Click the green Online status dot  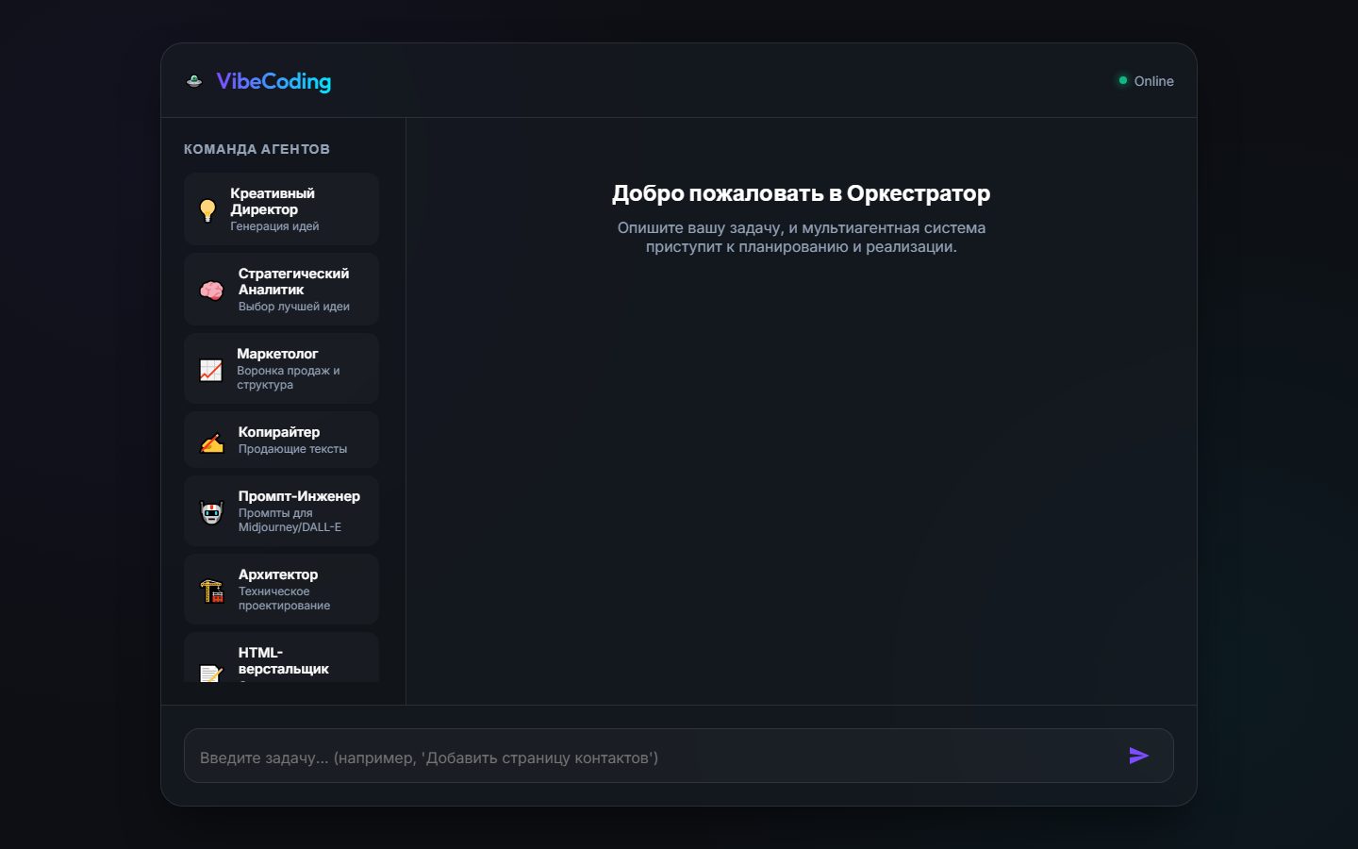coord(1122,80)
